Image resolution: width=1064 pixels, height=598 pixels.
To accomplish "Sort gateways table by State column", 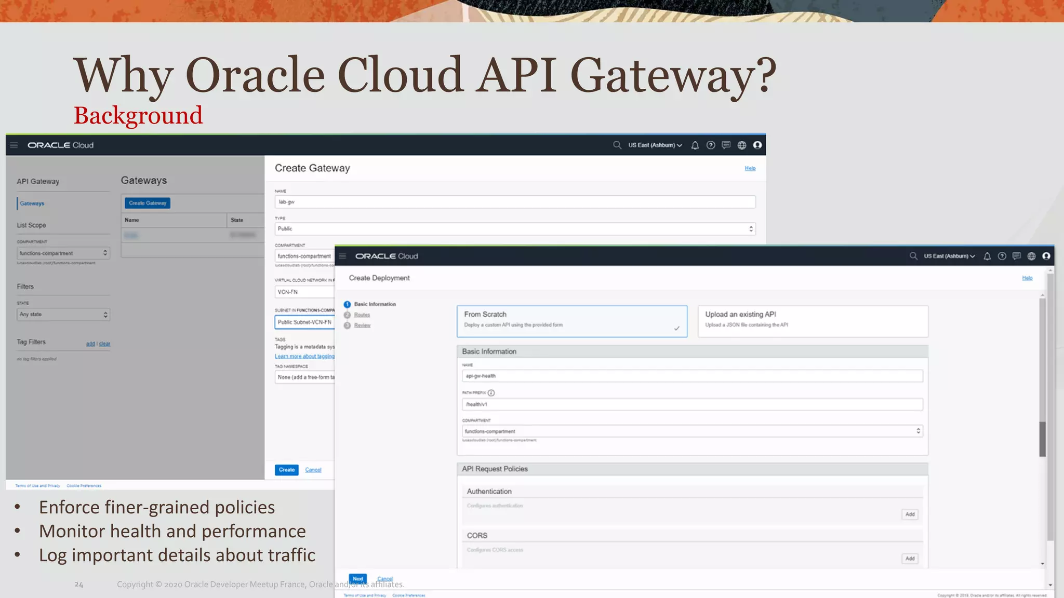I will coord(237,220).
